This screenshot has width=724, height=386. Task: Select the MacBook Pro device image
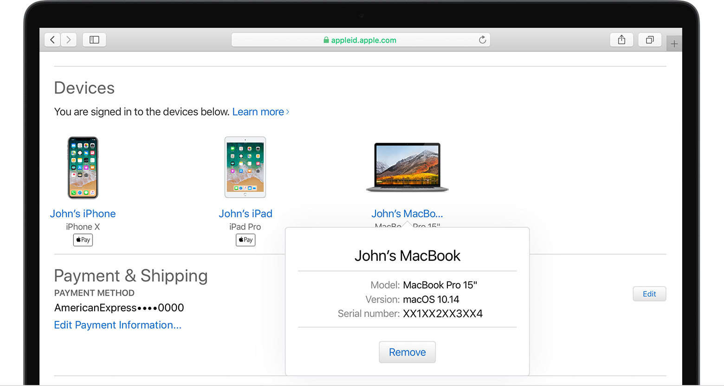(x=407, y=167)
